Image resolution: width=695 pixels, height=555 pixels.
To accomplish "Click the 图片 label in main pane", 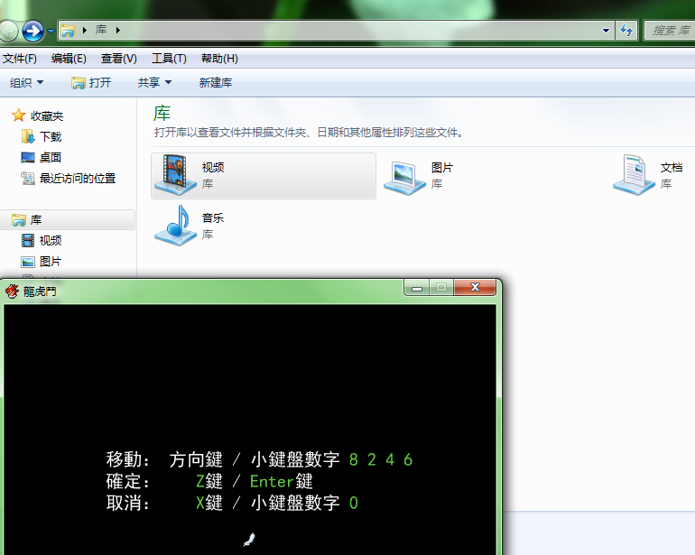I will click(x=442, y=168).
